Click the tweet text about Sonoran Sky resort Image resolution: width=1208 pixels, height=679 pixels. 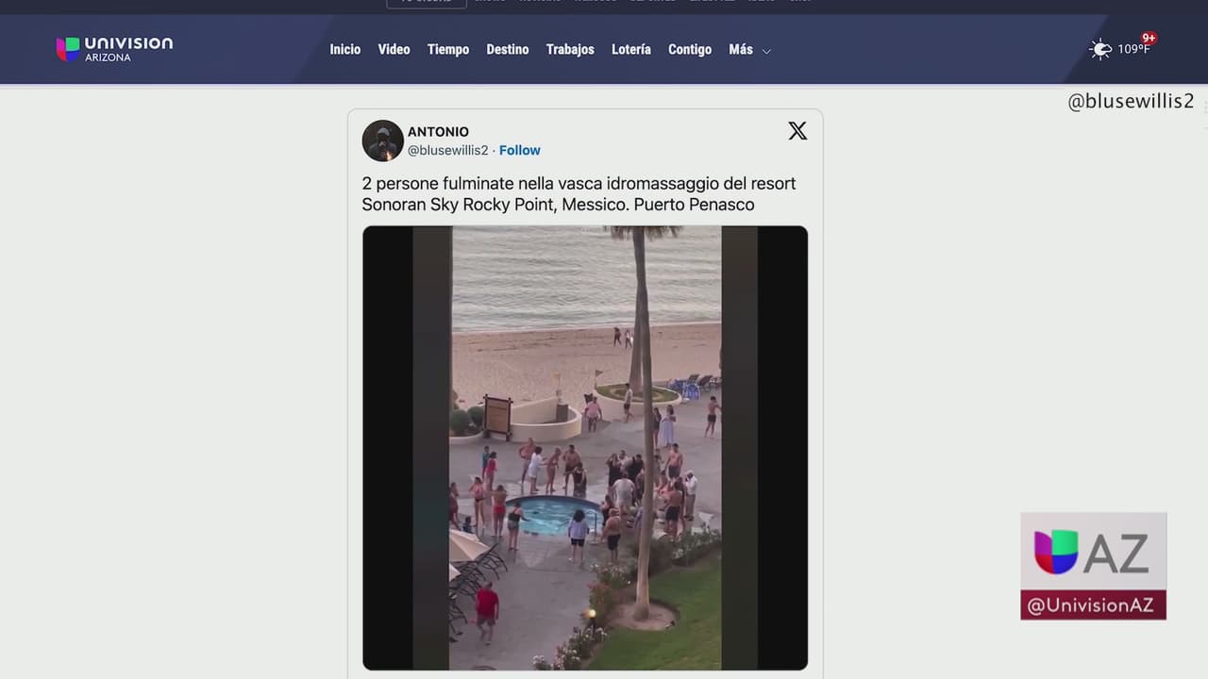579,193
